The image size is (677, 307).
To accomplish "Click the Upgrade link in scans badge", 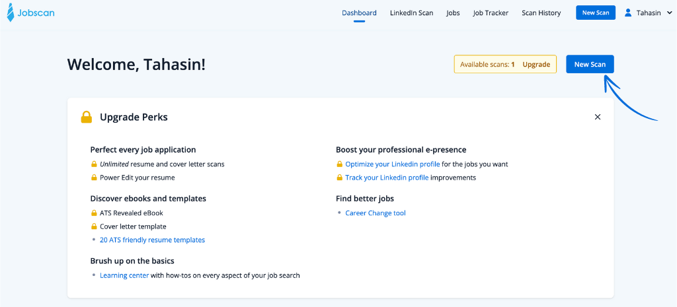I will (x=536, y=65).
